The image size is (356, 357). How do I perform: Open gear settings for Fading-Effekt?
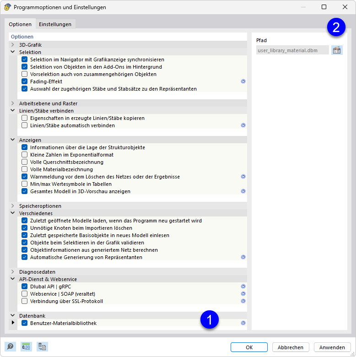tap(243, 81)
